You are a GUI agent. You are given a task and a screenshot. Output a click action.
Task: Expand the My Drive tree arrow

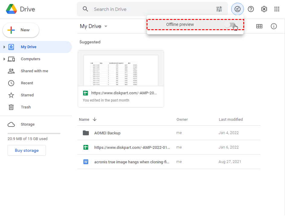tap(4, 47)
